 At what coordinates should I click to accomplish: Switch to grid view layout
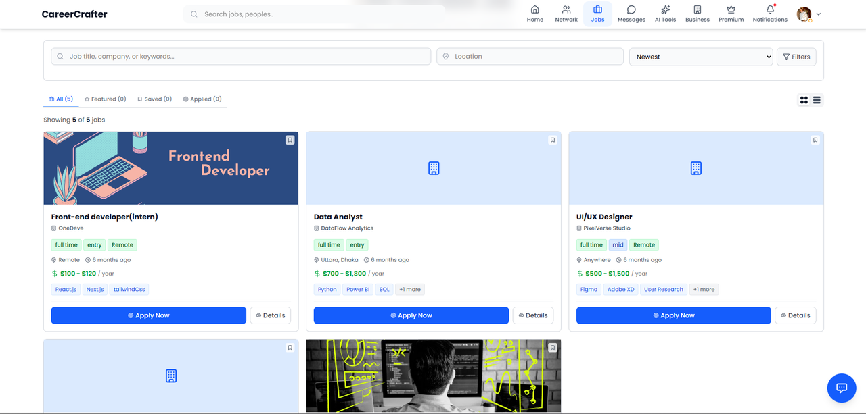804,100
